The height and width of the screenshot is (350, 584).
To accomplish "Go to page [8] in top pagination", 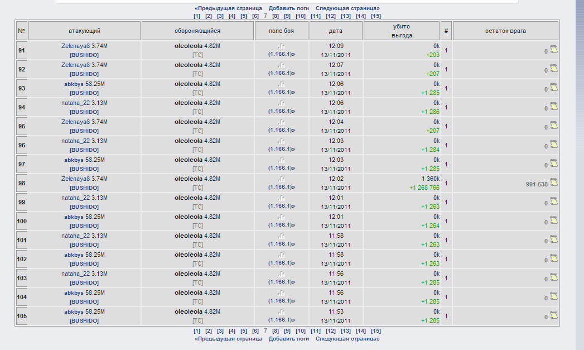I will coord(276,16).
